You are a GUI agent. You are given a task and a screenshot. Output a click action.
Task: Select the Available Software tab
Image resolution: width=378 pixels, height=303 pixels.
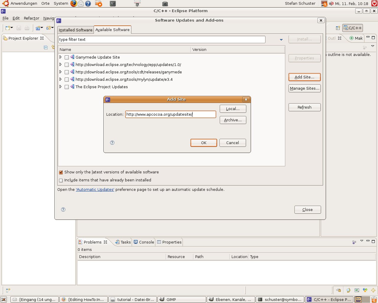coord(113,30)
